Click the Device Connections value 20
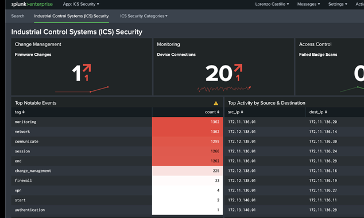 tap(219, 73)
